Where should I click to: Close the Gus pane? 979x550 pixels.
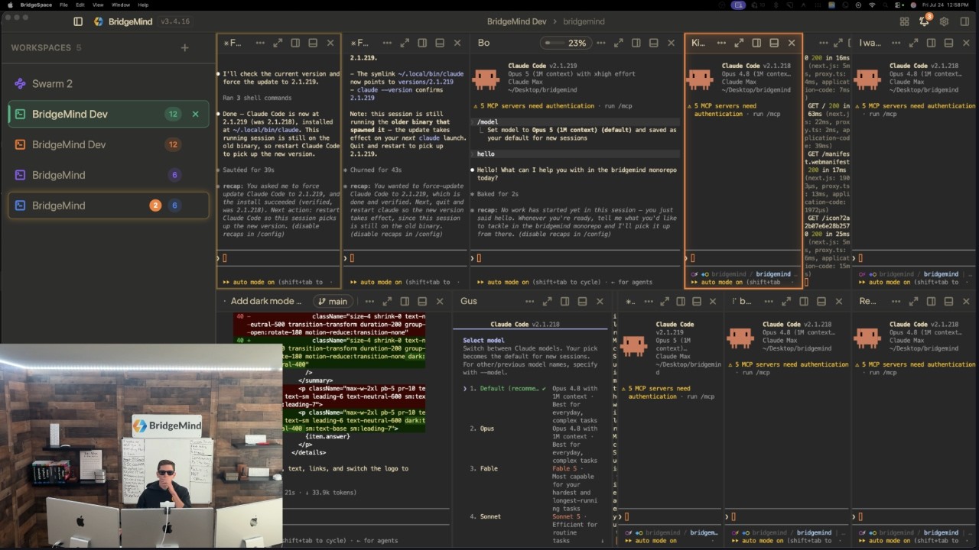click(x=600, y=301)
